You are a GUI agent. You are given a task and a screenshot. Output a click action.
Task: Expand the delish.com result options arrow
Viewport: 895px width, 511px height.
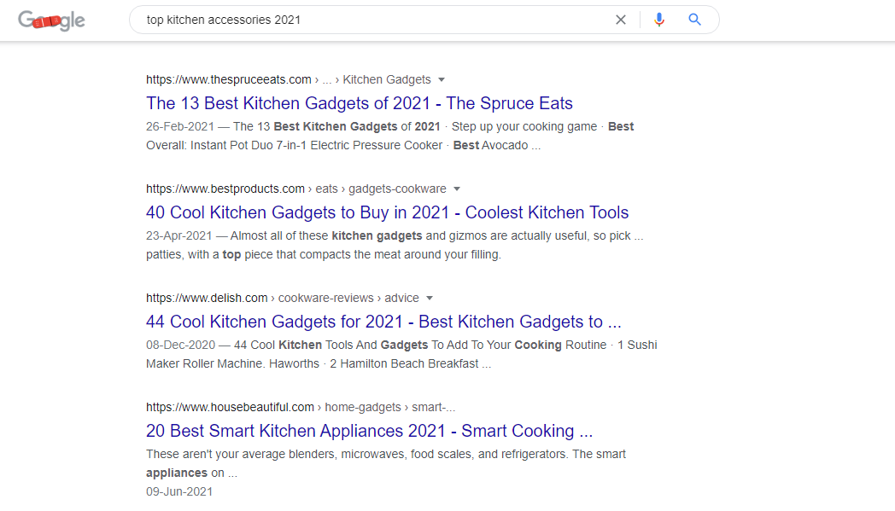pos(430,299)
